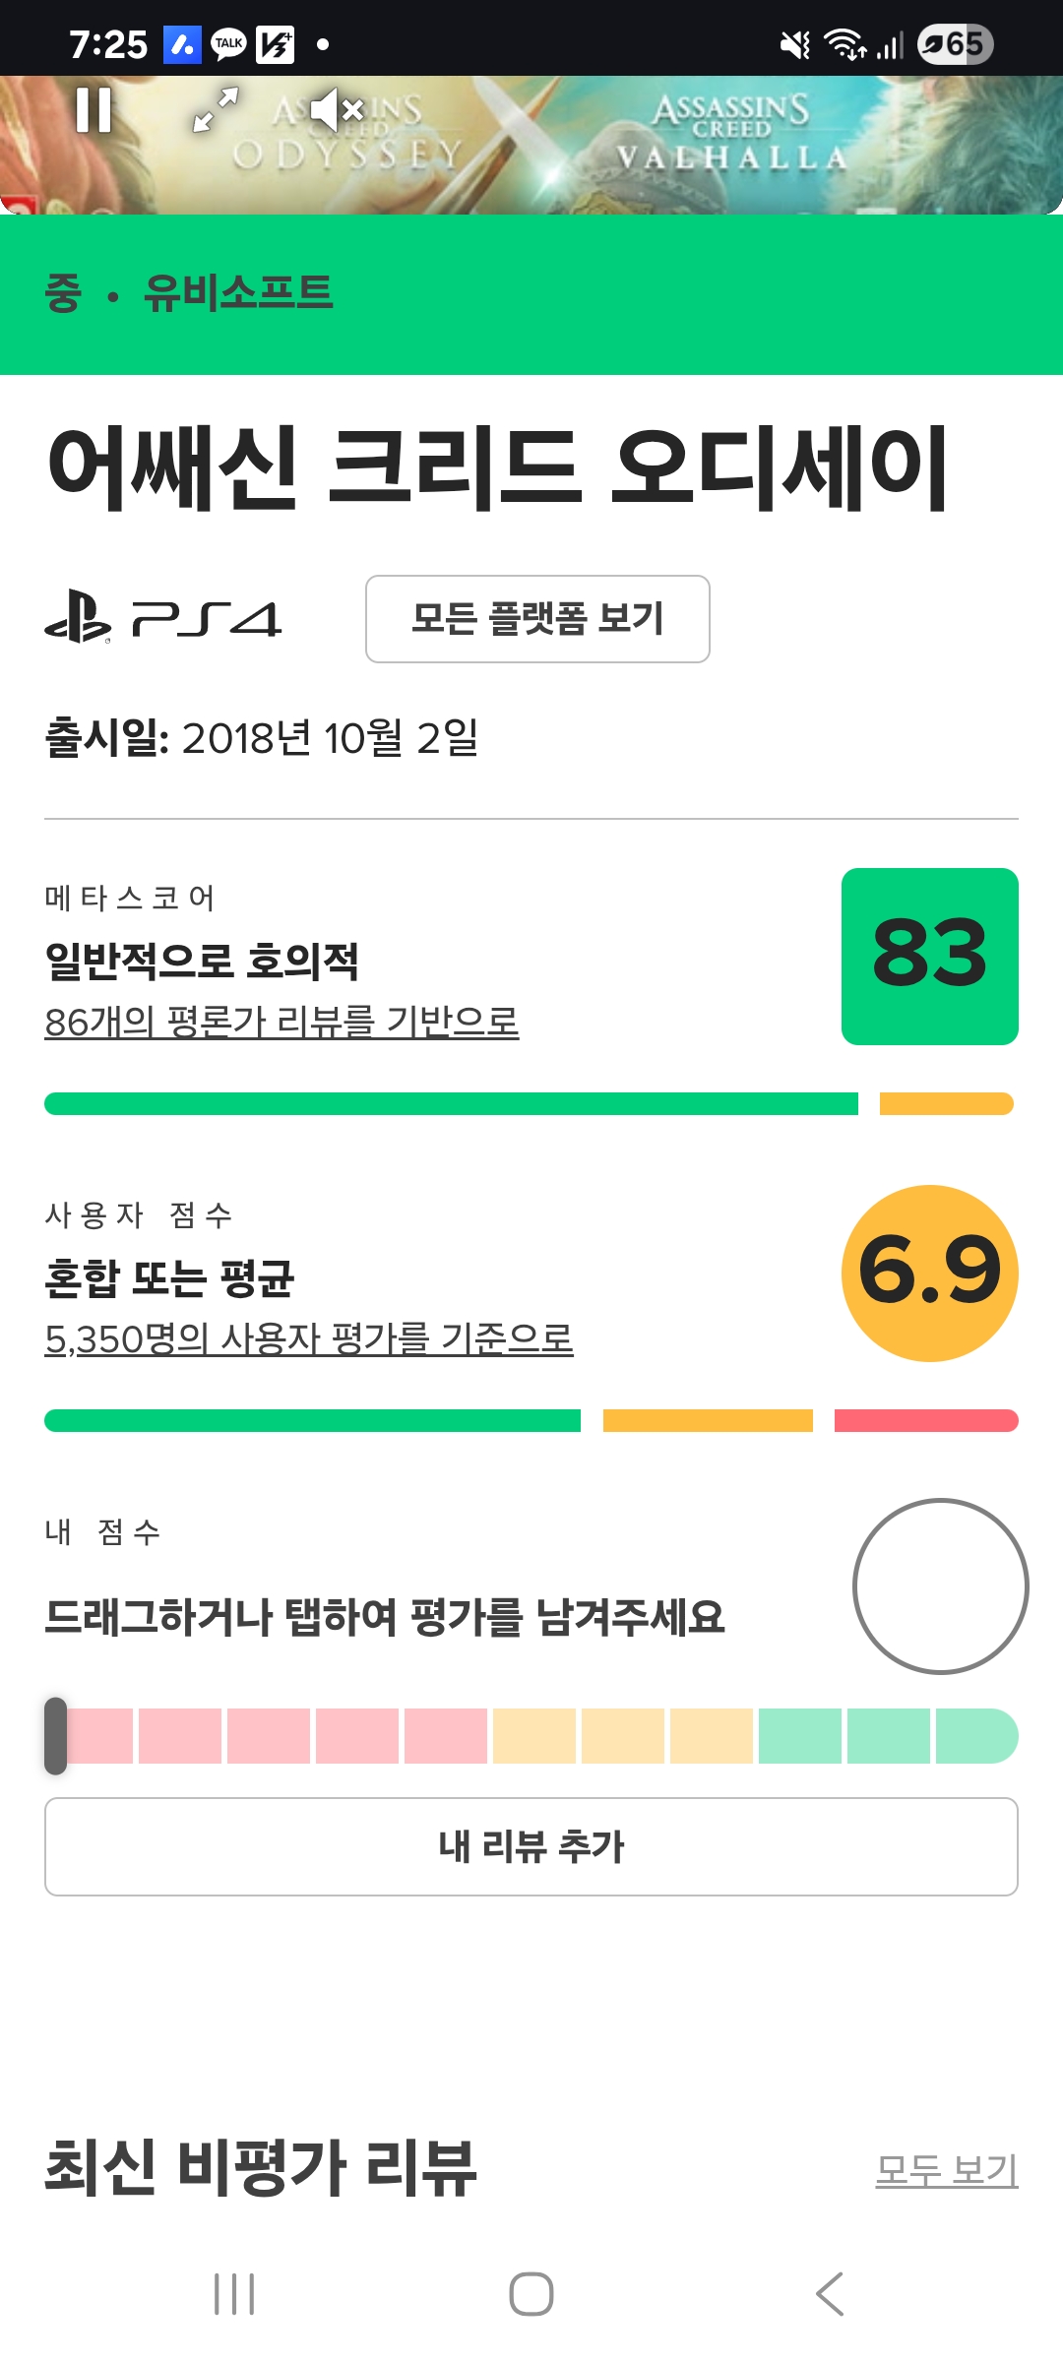This screenshot has height=2362, width=1063.
Task: Tap the yellow 6.9 user score badge
Action: [929, 1273]
